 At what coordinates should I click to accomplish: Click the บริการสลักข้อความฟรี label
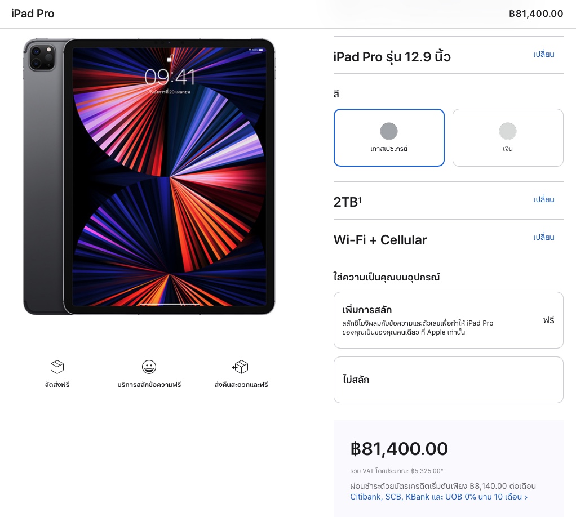pyautogui.click(x=149, y=385)
